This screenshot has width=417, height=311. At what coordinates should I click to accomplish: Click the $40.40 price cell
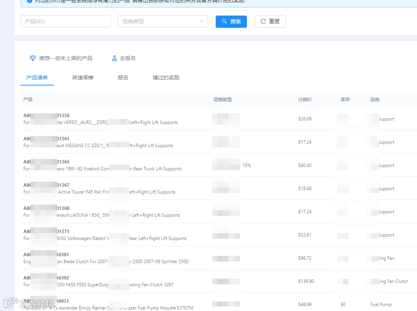coord(305,165)
